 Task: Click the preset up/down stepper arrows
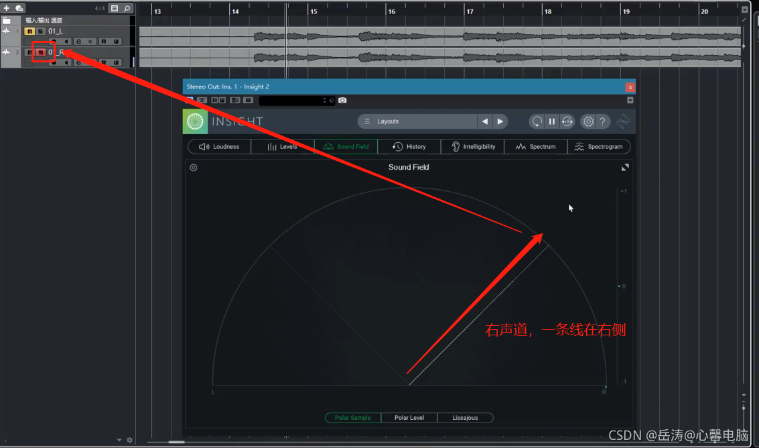[x=325, y=101]
